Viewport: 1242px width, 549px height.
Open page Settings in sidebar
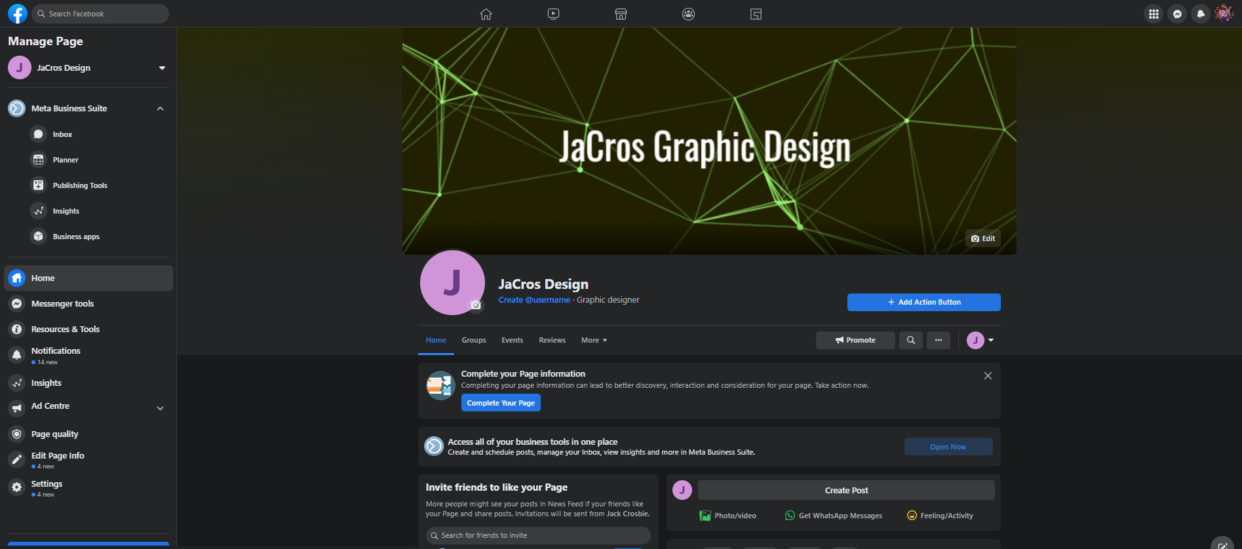click(88, 488)
